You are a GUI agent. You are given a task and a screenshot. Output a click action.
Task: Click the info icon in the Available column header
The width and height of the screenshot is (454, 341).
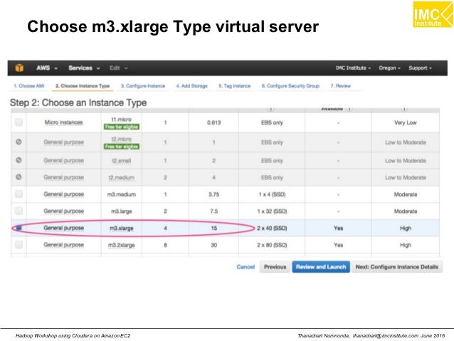coord(349,110)
